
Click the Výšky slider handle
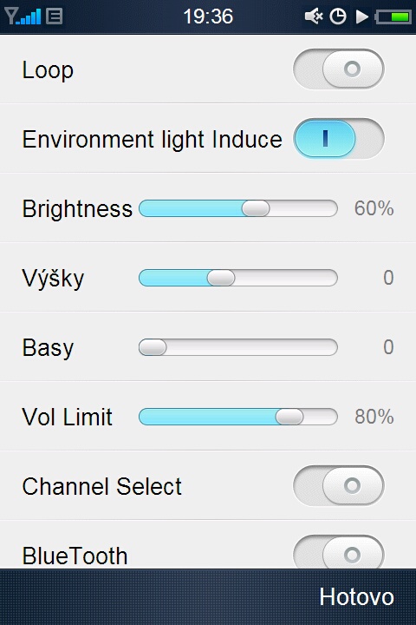(221, 278)
